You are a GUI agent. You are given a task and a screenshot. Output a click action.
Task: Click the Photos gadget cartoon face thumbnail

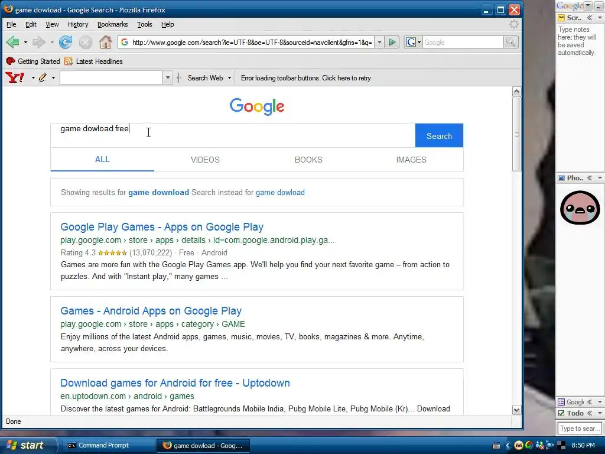tap(580, 207)
